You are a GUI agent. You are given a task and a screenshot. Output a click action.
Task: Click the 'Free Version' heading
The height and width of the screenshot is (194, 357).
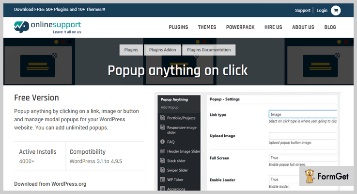tap(36, 97)
